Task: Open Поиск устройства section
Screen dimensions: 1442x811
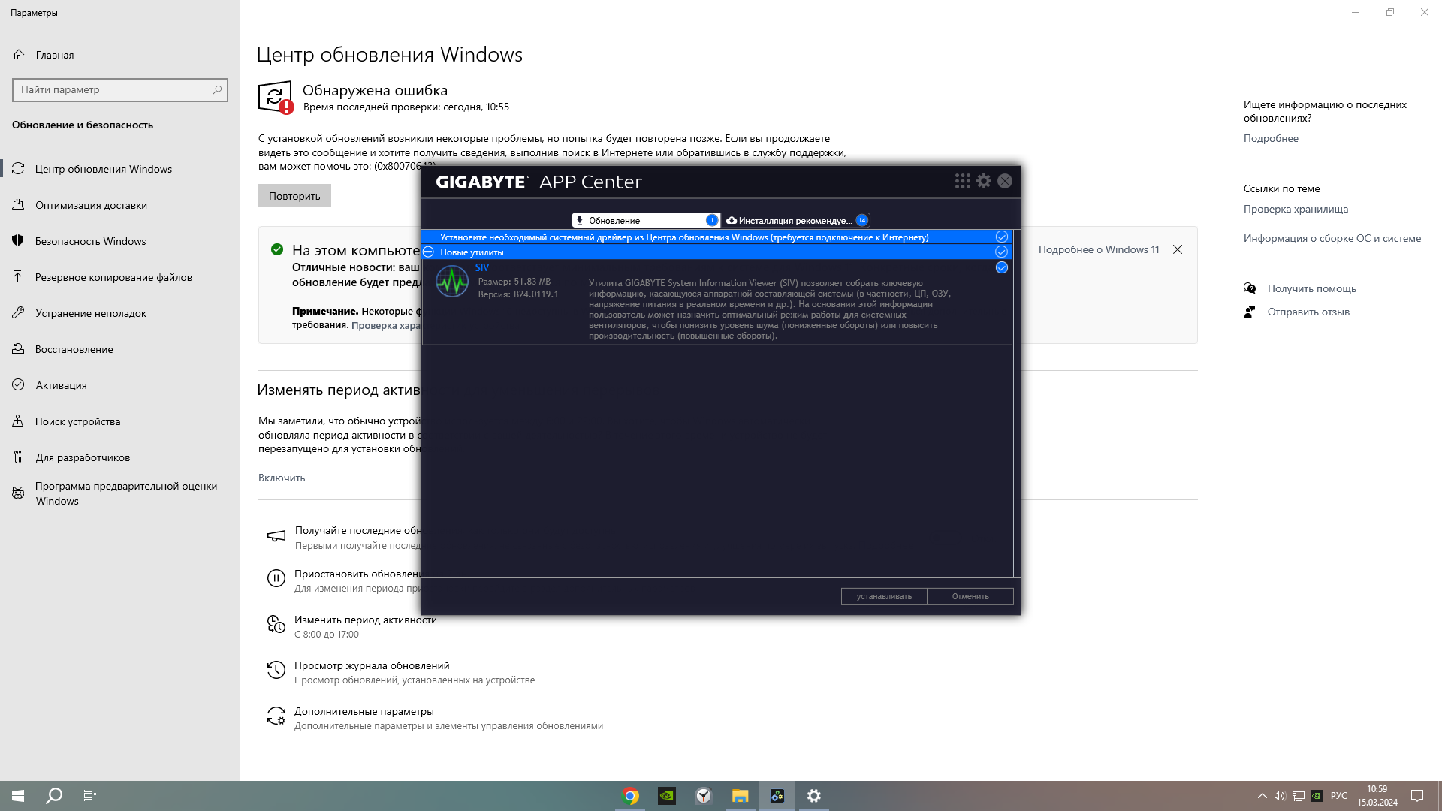Action: [x=120, y=421]
